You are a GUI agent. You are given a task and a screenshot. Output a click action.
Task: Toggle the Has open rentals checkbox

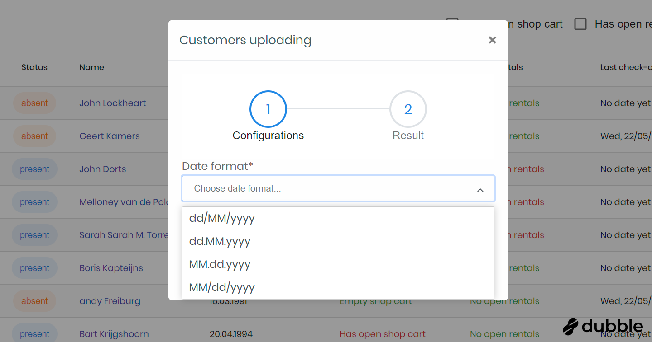(580, 24)
